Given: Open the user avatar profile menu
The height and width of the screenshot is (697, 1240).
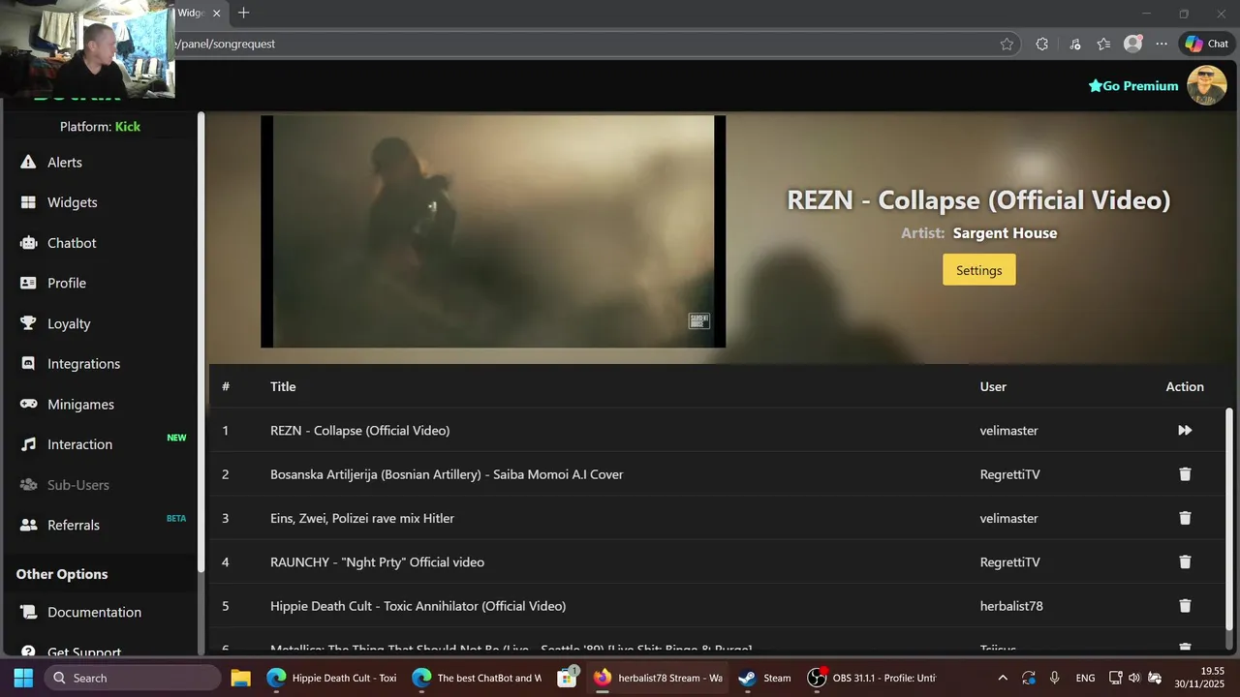Looking at the screenshot, I should pyautogui.click(x=1207, y=85).
